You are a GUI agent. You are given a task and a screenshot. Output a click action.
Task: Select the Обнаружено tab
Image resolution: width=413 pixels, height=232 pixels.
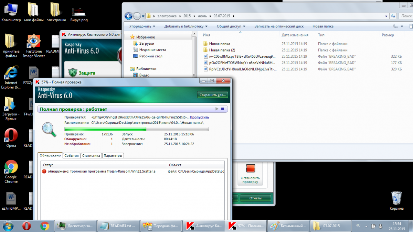50,155
